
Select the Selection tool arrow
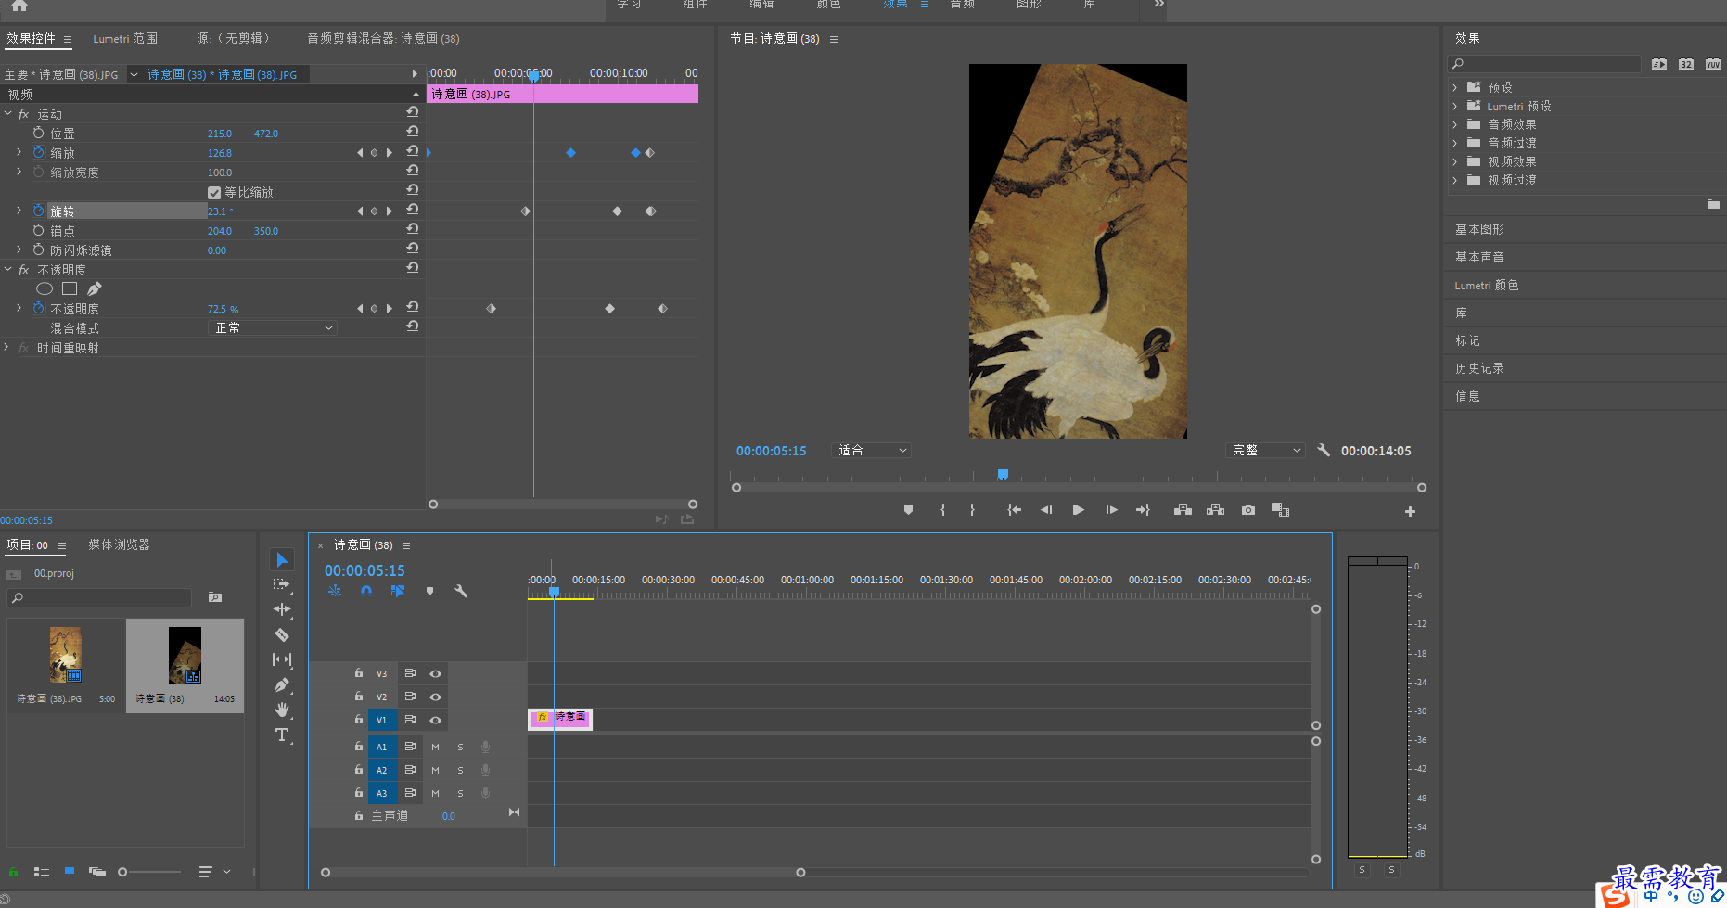(x=282, y=559)
